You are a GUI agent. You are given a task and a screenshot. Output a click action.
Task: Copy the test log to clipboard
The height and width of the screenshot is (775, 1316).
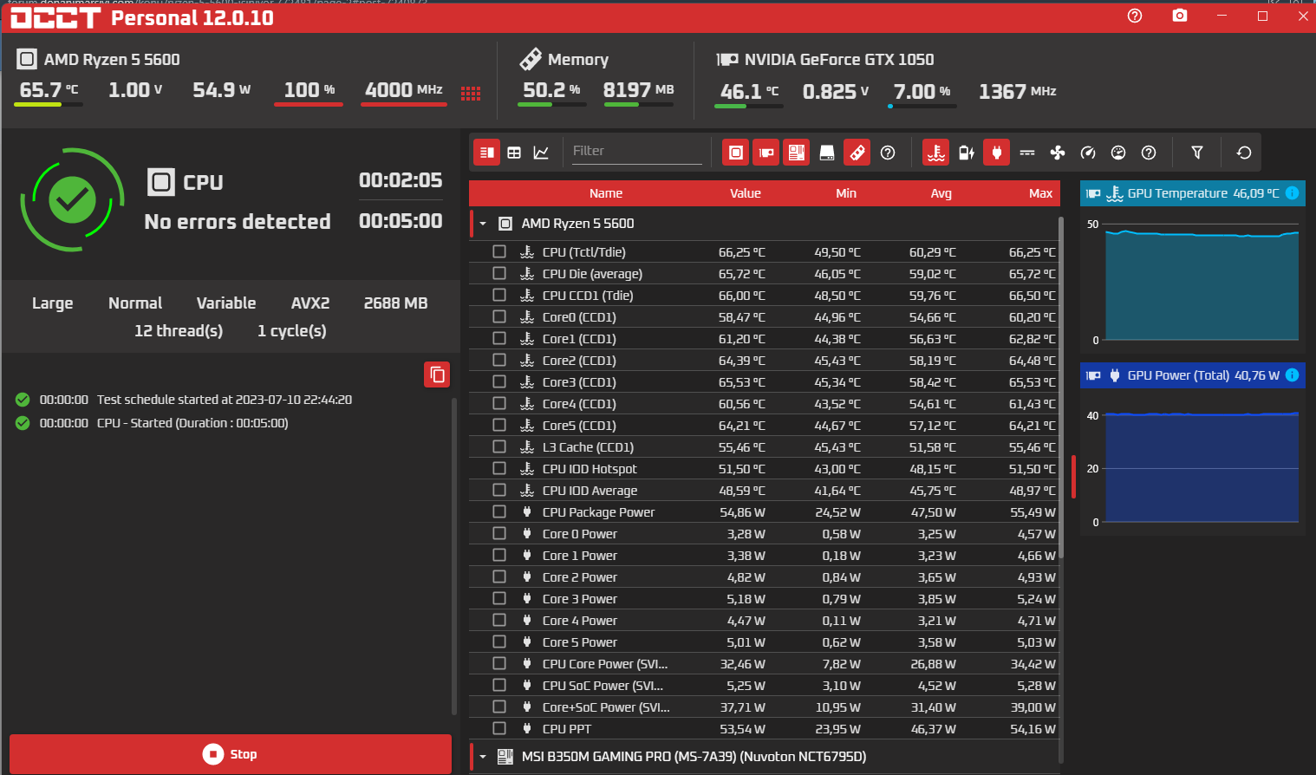(438, 374)
